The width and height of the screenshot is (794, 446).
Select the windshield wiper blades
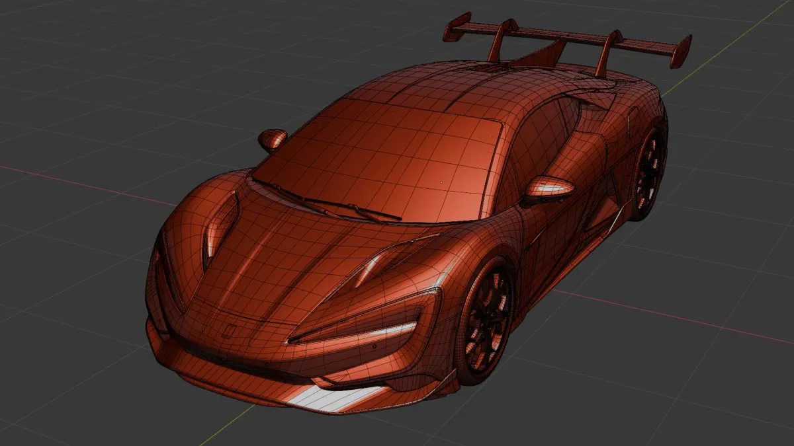328,200
